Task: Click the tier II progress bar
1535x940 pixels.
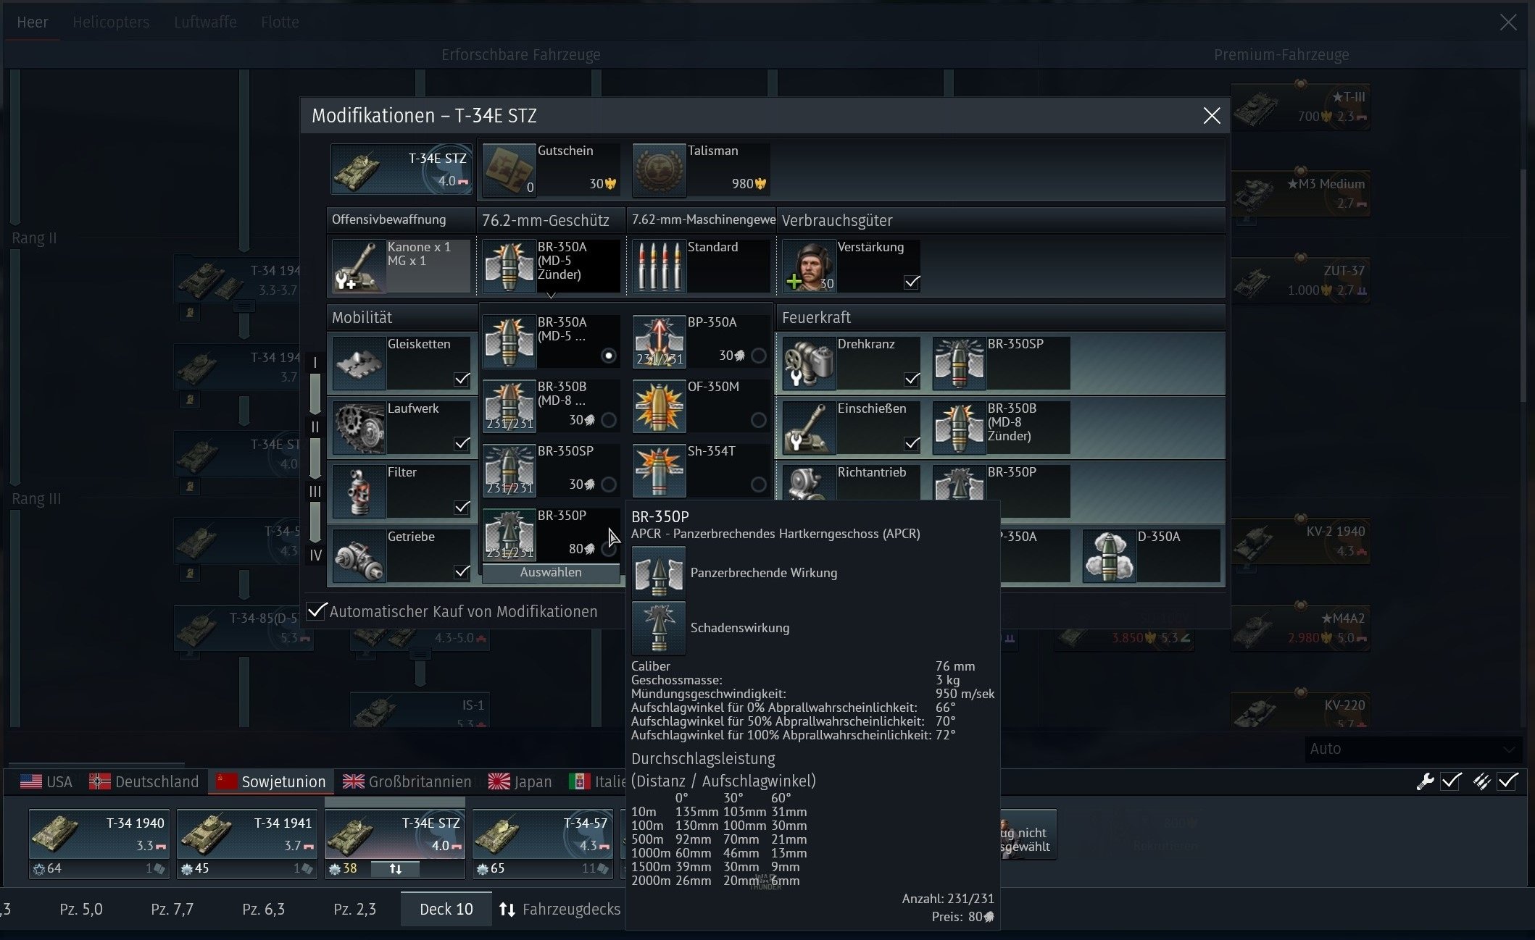Action: (x=315, y=458)
